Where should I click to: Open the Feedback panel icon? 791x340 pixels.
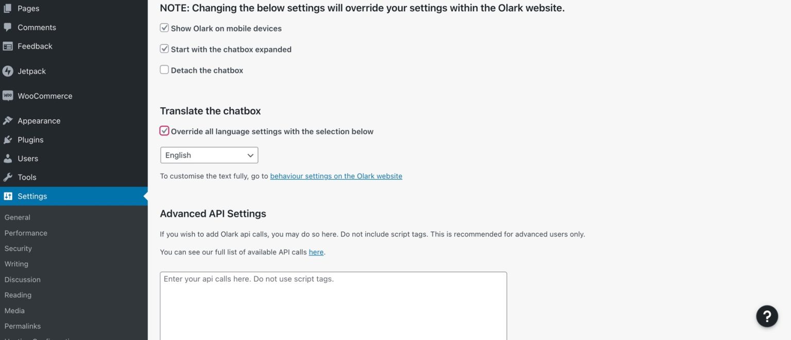coord(7,45)
